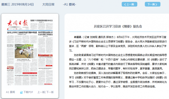
Task: Click the paragraph beginning 刘志财紧紧围绕
Action: [x=118, y=62]
